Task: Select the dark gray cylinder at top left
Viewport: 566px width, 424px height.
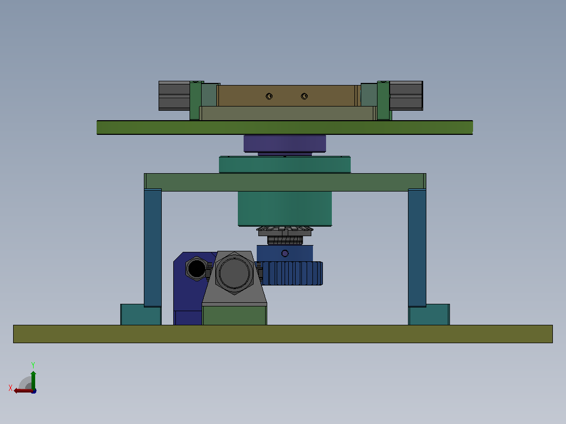Action: click(x=174, y=96)
